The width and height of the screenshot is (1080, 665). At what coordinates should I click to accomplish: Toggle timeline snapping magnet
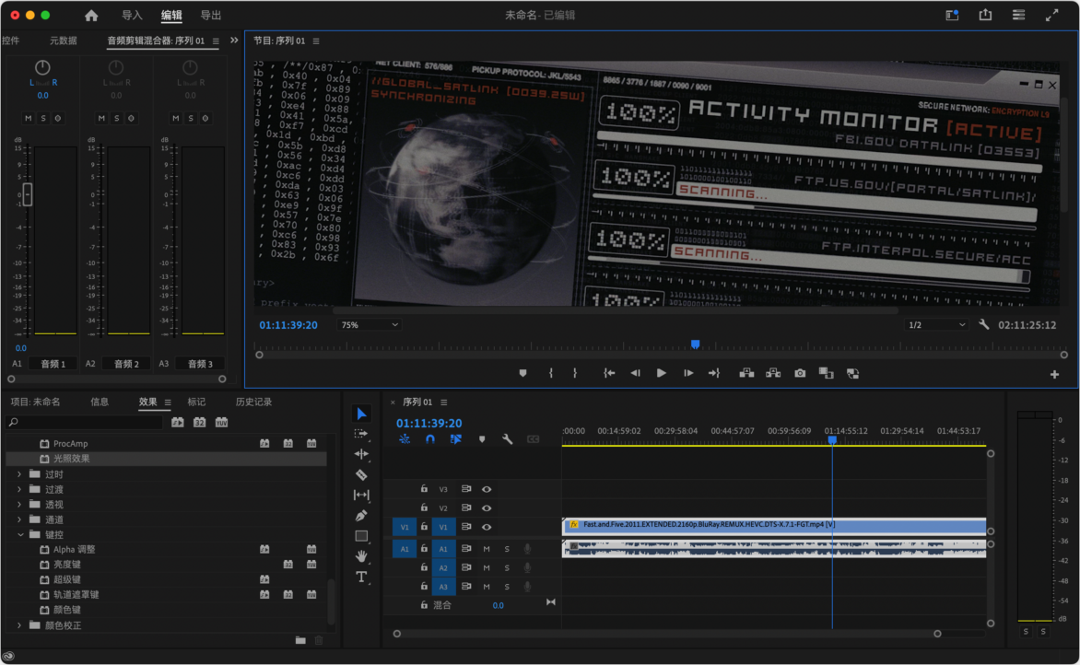pyautogui.click(x=429, y=439)
